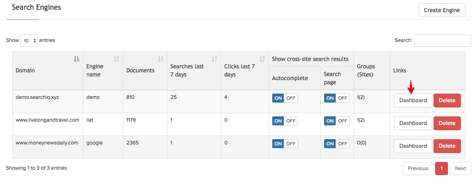Select page 1 in pagination
Image resolution: width=476 pixels, height=186 pixels.
tap(441, 168)
